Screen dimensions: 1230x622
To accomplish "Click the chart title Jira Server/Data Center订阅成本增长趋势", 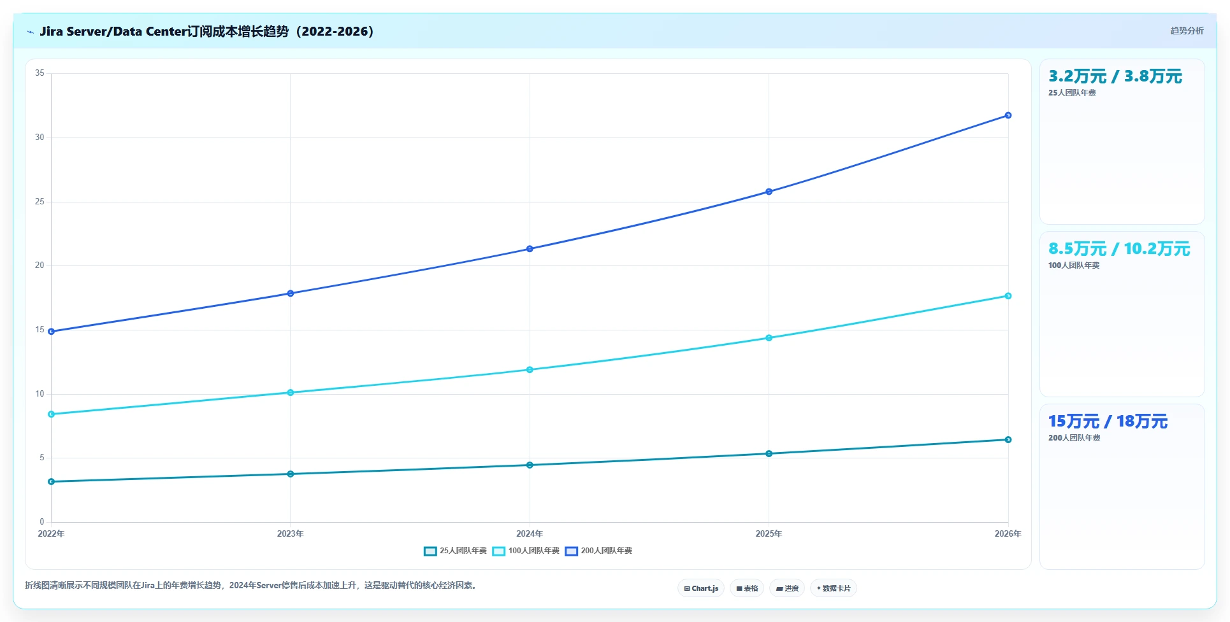I will (206, 31).
